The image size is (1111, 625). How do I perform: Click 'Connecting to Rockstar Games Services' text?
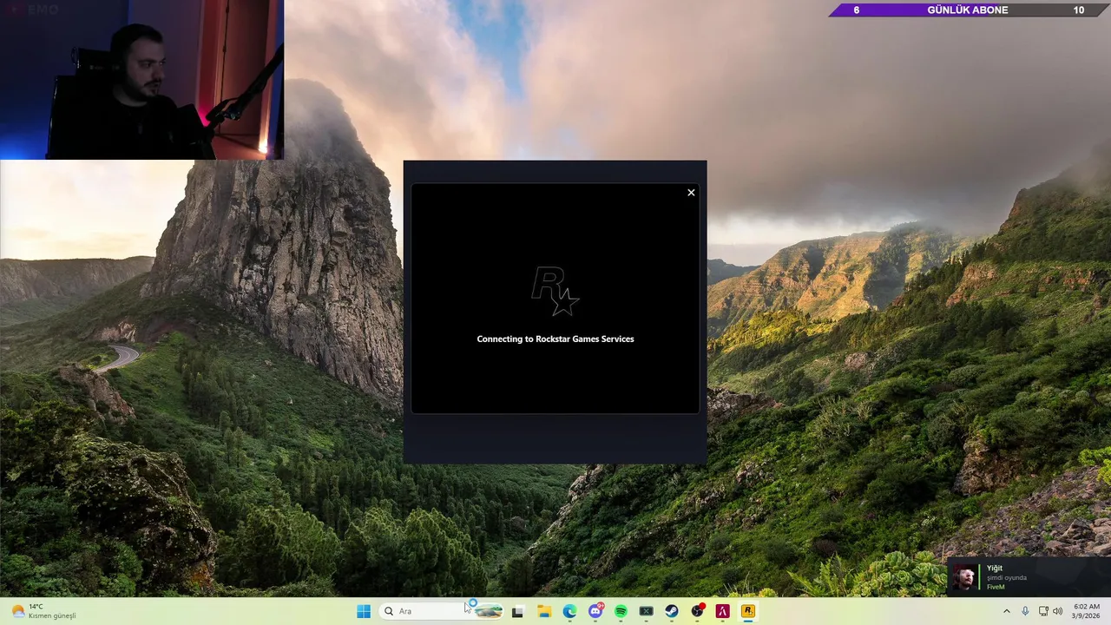click(x=555, y=339)
